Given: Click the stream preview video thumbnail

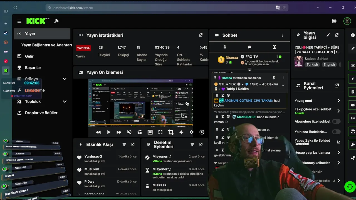Looking at the screenshot, I should [x=140, y=103].
